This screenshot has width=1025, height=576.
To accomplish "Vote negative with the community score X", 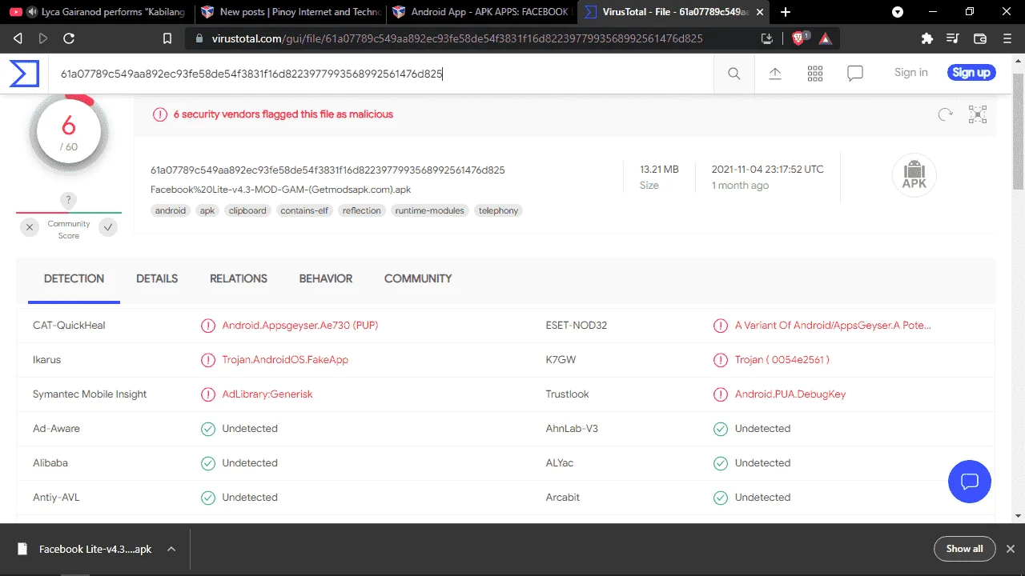I will pyautogui.click(x=30, y=227).
